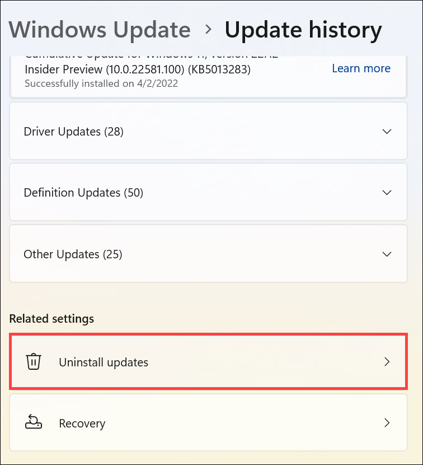Click the breadcrumb separator arrow in the header
The height and width of the screenshot is (465, 423).
(208, 29)
